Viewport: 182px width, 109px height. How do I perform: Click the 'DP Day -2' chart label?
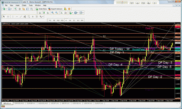tap(155, 77)
